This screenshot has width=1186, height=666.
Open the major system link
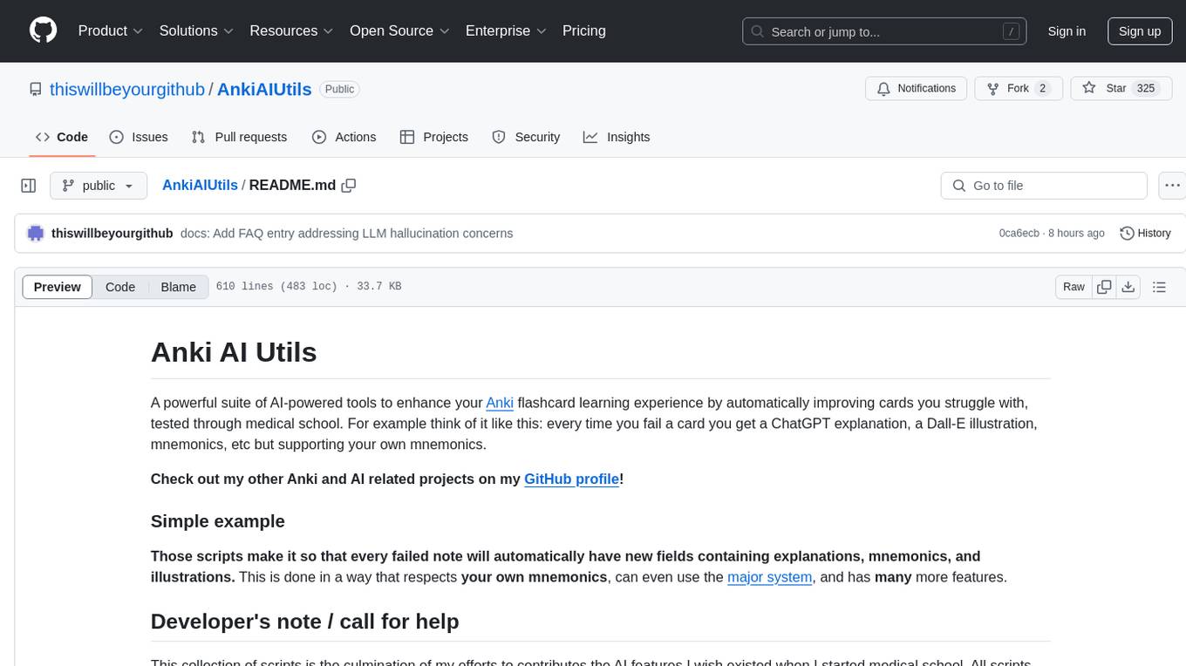(x=769, y=577)
